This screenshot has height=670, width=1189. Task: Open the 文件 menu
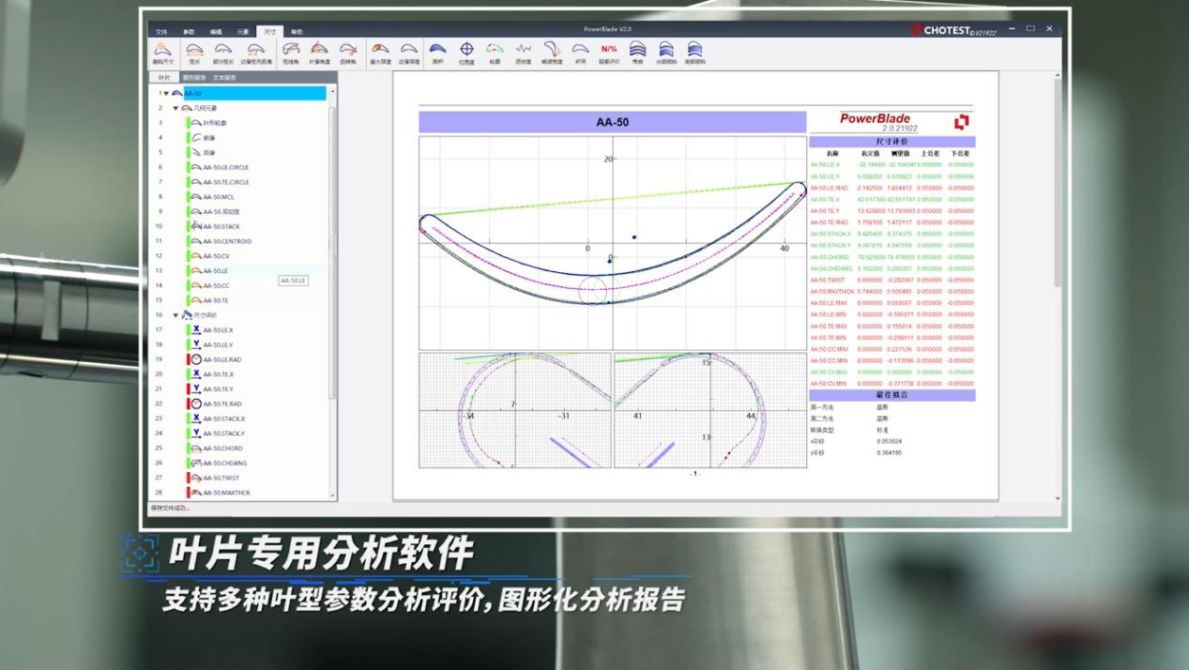click(163, 31)
